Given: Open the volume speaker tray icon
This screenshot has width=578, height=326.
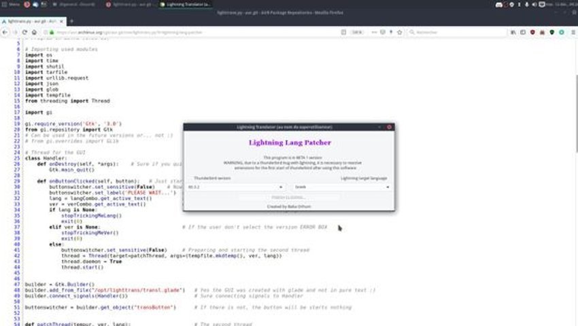Looking at the screenshot, I should click(x=534, y=5).
